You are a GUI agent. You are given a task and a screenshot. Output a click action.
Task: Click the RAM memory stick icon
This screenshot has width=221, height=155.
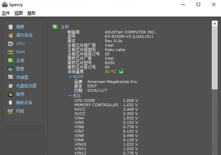coord(10,52)
